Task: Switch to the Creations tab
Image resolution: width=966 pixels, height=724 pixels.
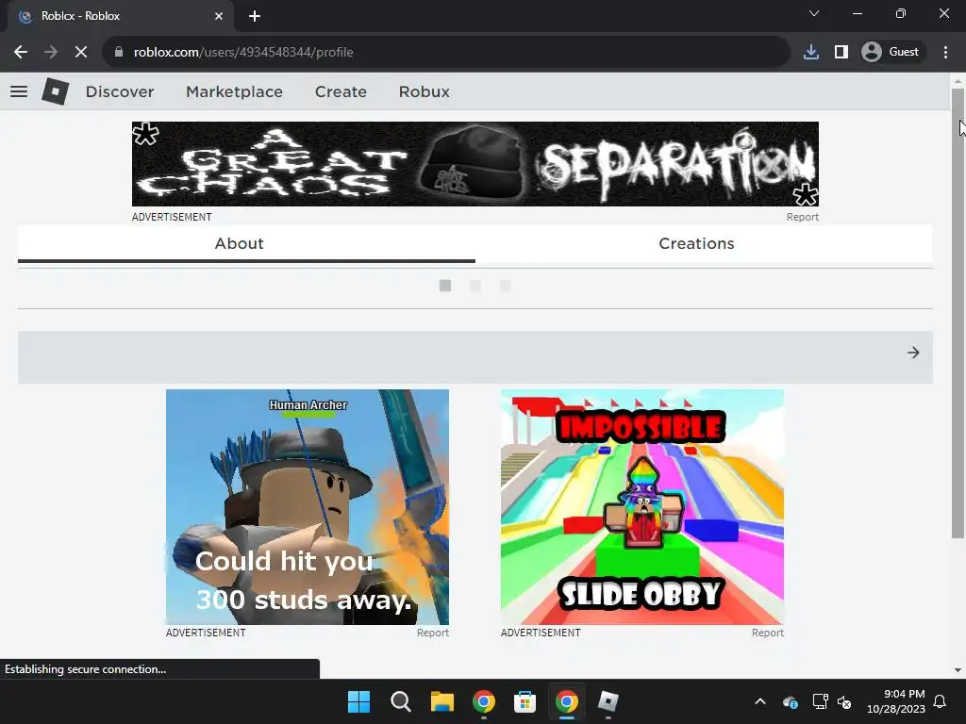Action: (704, 244)
